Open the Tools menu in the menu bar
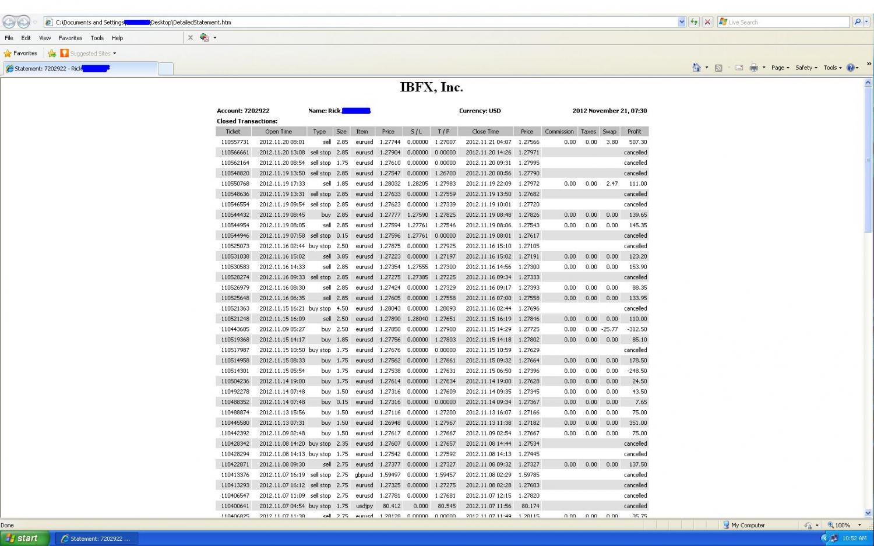The height and width of the screenshot is (546, 874). coord(97,38)
